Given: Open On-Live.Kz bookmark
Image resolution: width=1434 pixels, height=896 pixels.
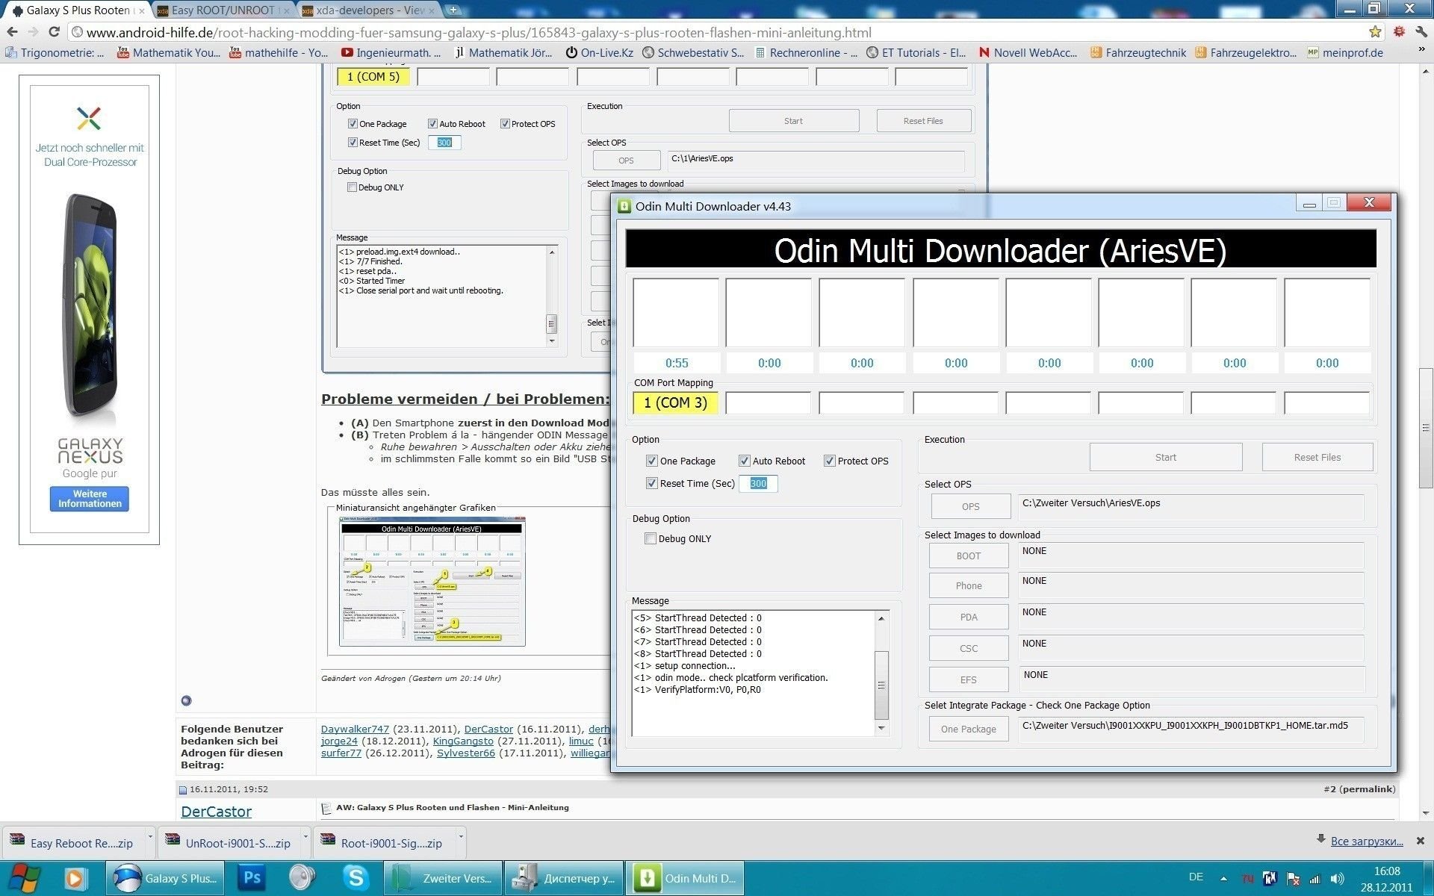Looking at the screenshot, I should 600,52.
